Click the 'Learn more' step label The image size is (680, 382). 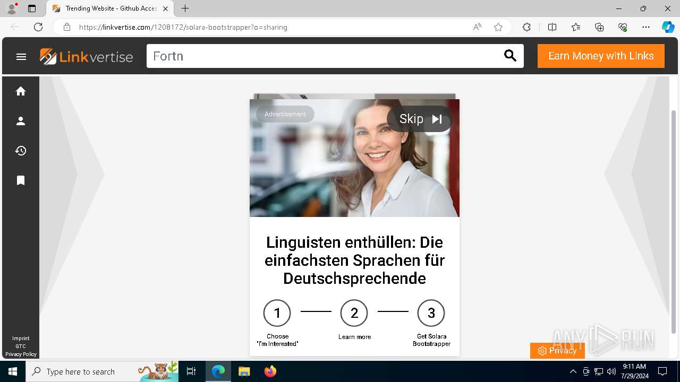[354, 337]
